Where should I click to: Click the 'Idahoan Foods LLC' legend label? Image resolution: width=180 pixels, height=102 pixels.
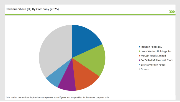pos(151,47)
